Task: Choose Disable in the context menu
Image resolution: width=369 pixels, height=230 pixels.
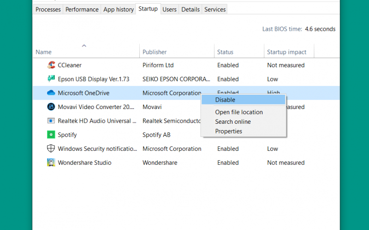Action: tap(244, 100)
